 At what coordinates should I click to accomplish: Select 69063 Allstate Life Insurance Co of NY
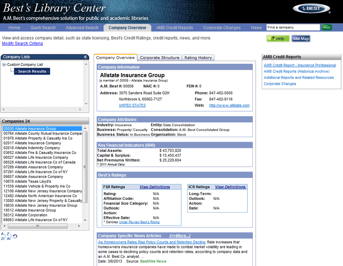pos(43,220)
